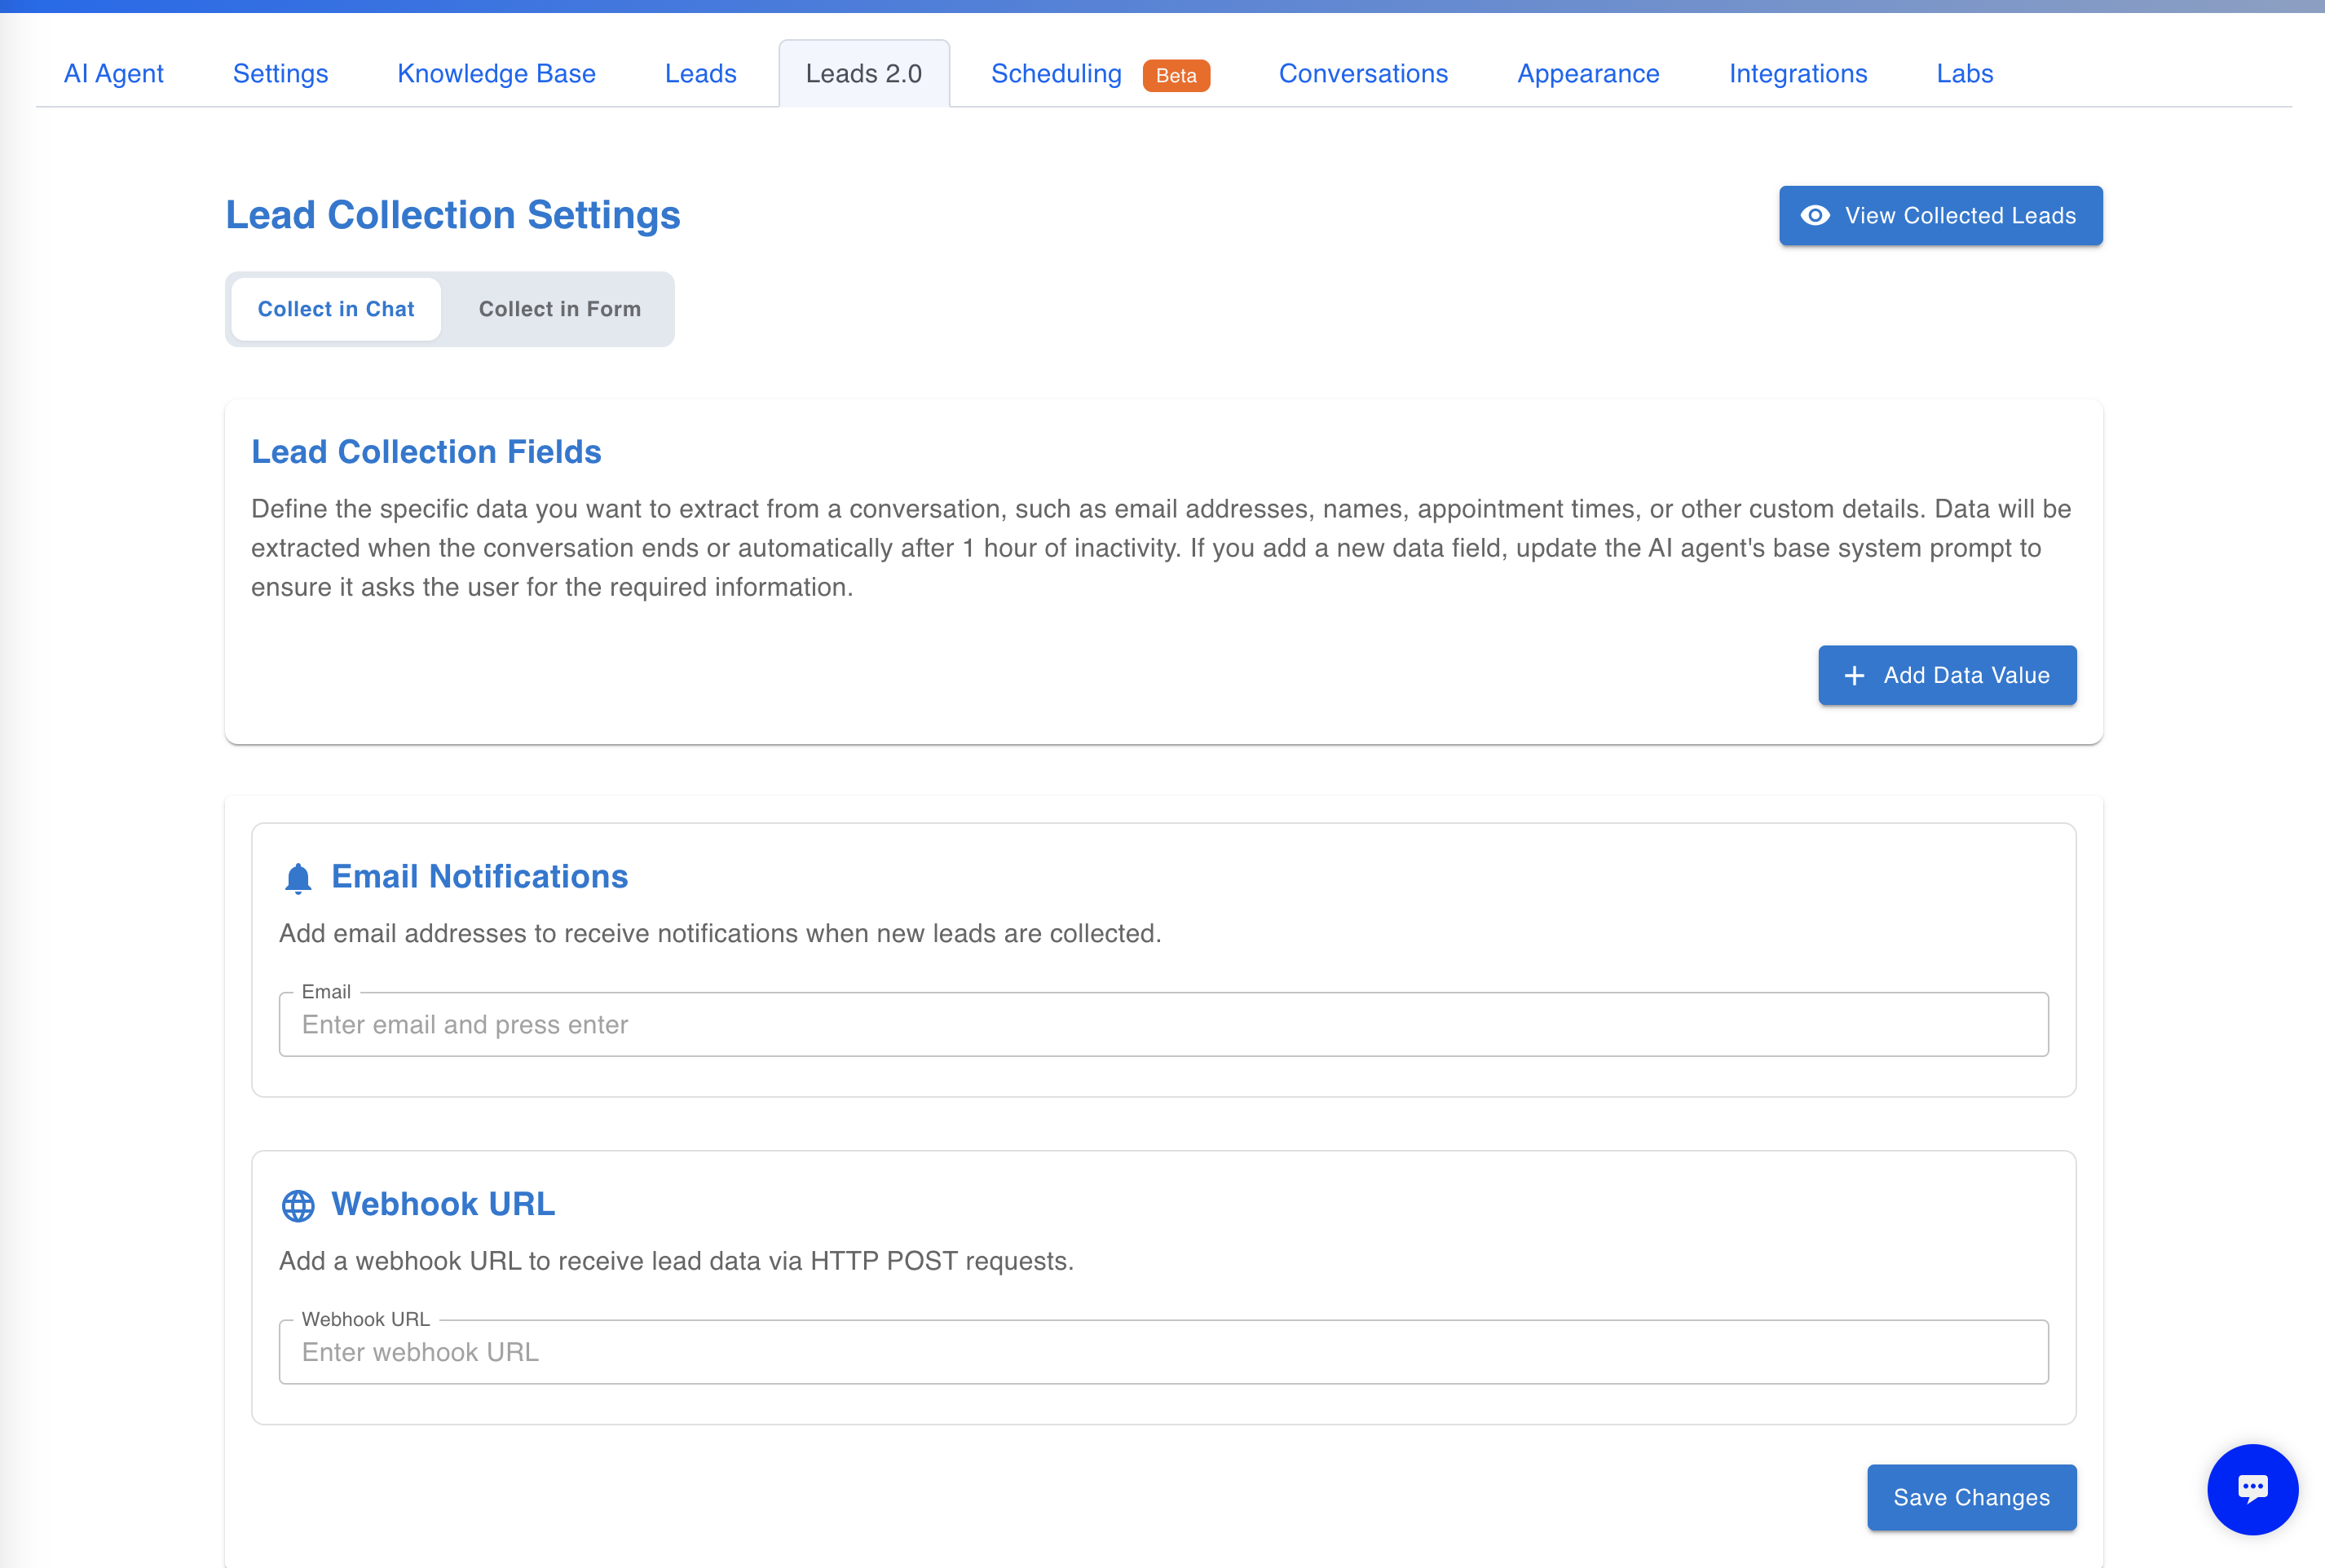Viewport: 2325px width, 1568px height.
Task: Open the Scheduling tab
Action: [1056, 74]
